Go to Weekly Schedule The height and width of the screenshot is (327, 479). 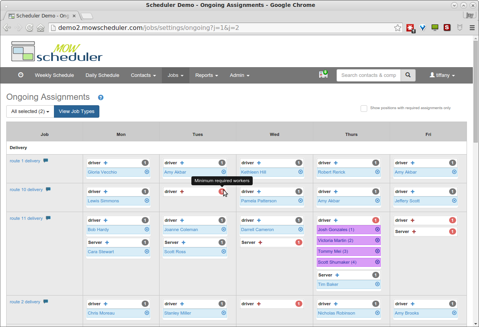coord(54,75)
